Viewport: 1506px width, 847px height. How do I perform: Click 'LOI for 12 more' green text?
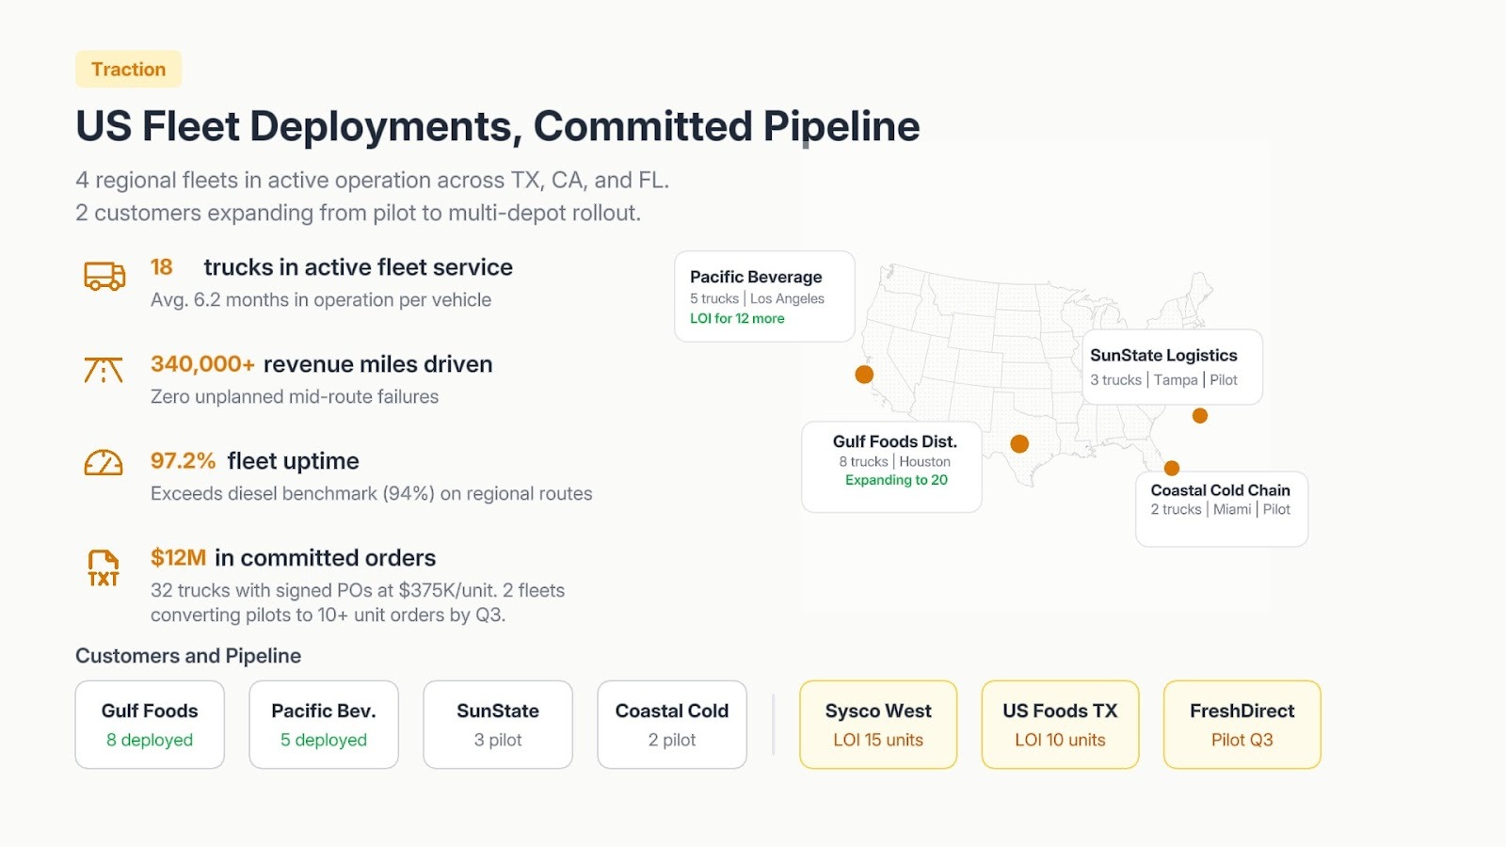point(737,318)
